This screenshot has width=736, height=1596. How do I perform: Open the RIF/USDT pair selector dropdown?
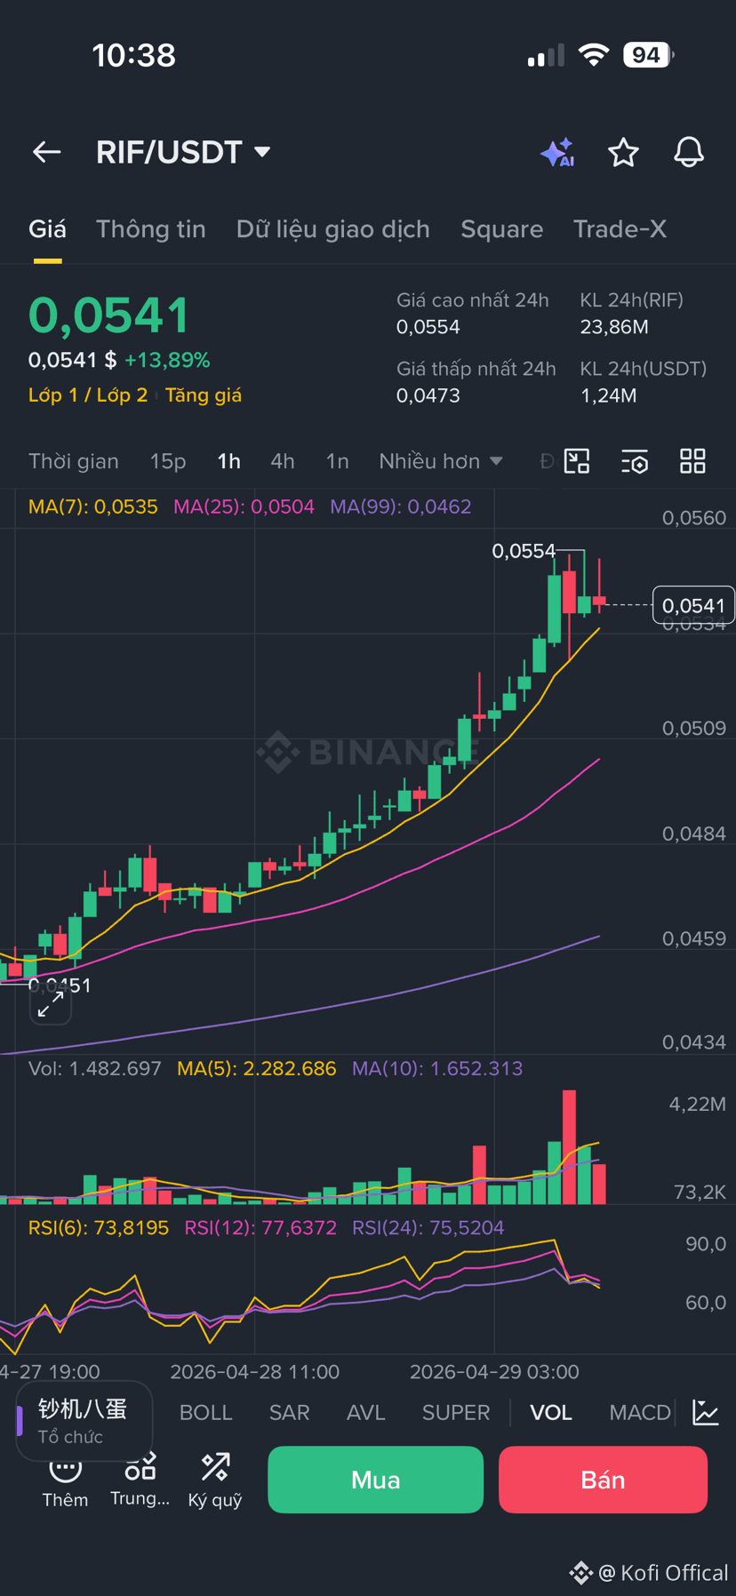[183, 152]
